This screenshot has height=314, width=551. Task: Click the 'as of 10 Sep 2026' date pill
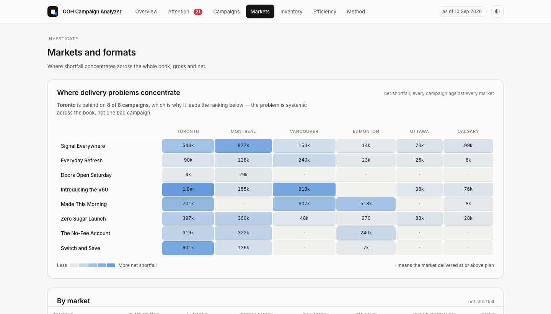(x=462, y=11)
